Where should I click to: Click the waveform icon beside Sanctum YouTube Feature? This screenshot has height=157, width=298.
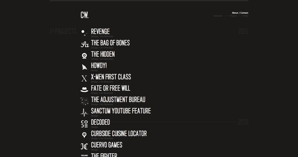(x=84, y=112)
